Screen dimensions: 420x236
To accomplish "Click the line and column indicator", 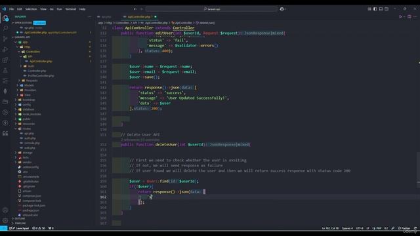I will point(330,228).
